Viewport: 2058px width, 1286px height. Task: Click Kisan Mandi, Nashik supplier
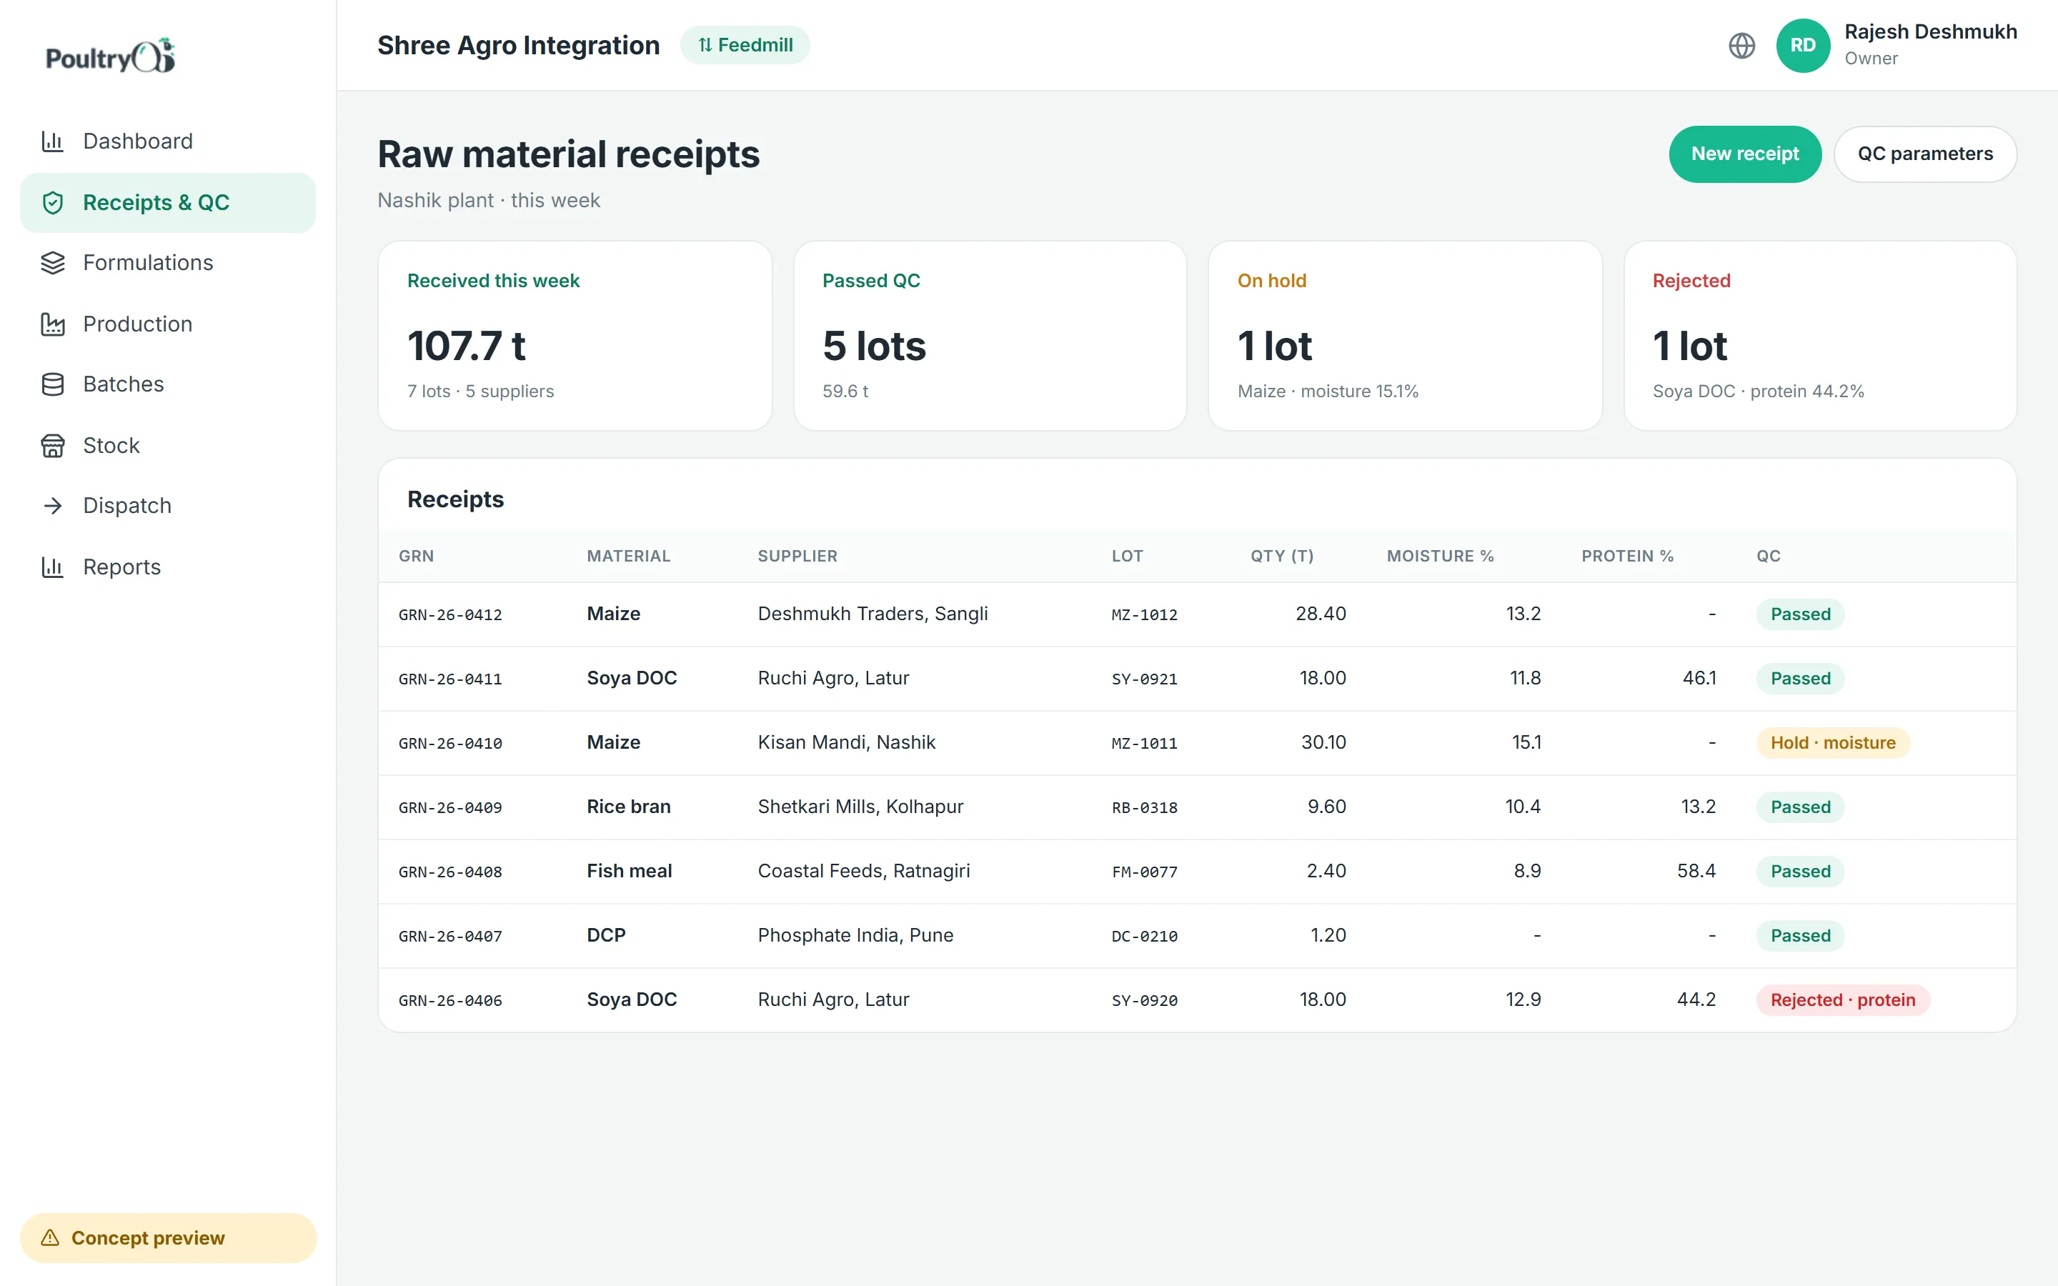click(846, 742)
